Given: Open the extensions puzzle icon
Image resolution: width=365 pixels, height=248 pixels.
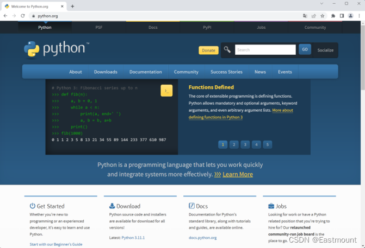Looking at the screenshot, I should pos(333,16).
